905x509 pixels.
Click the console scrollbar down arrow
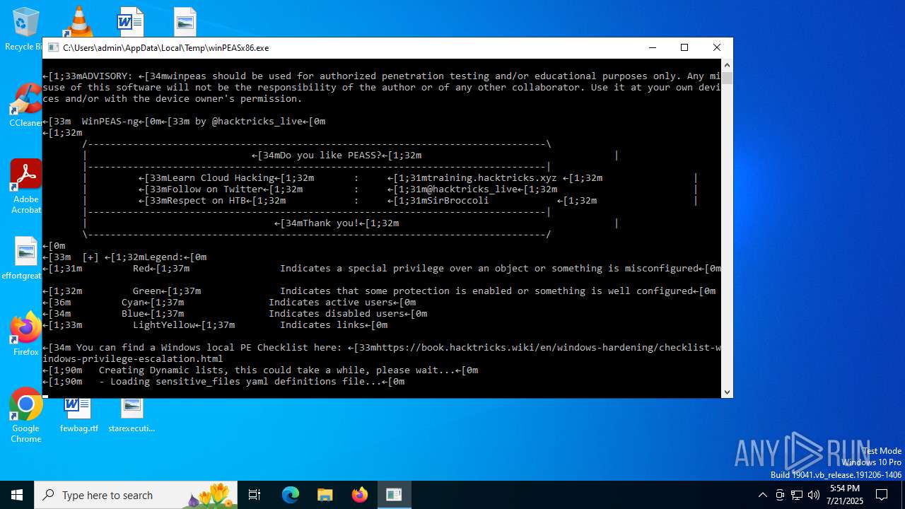click(727, 392)
